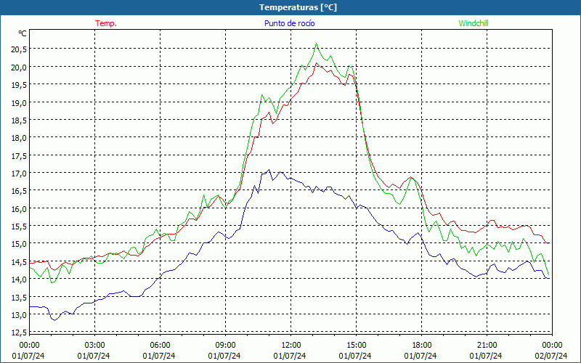Click the 14,0 y-axis value
Viewport: 581px width, 363px height.
click(x=17, y=280)
